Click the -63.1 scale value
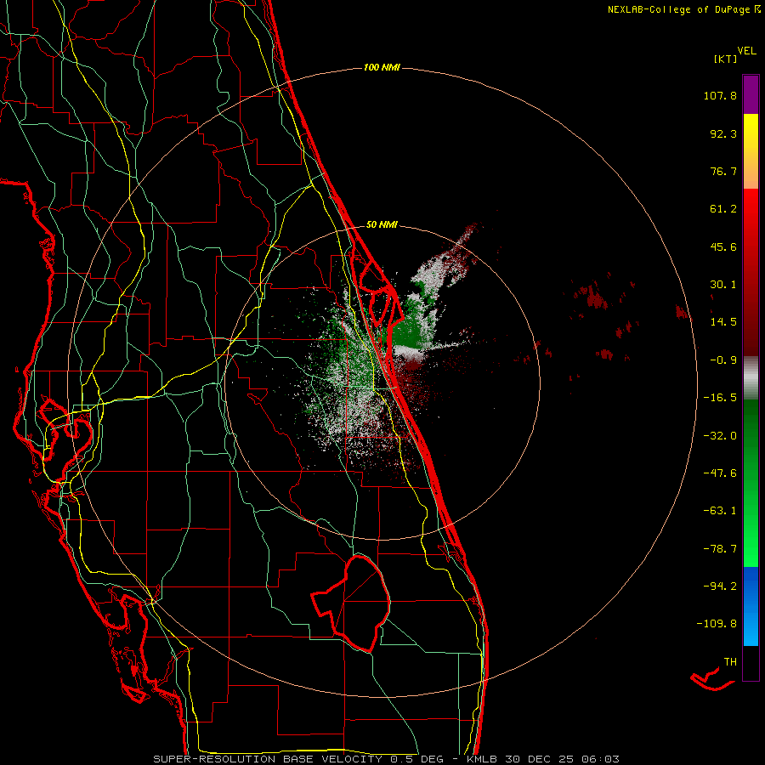Viewport: 765px width, 765px height. click(x=720, y=511)
